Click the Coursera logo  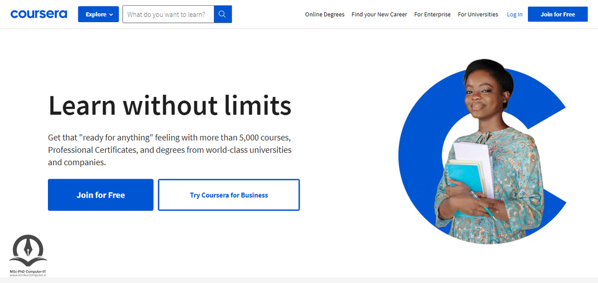pos(39,14)
